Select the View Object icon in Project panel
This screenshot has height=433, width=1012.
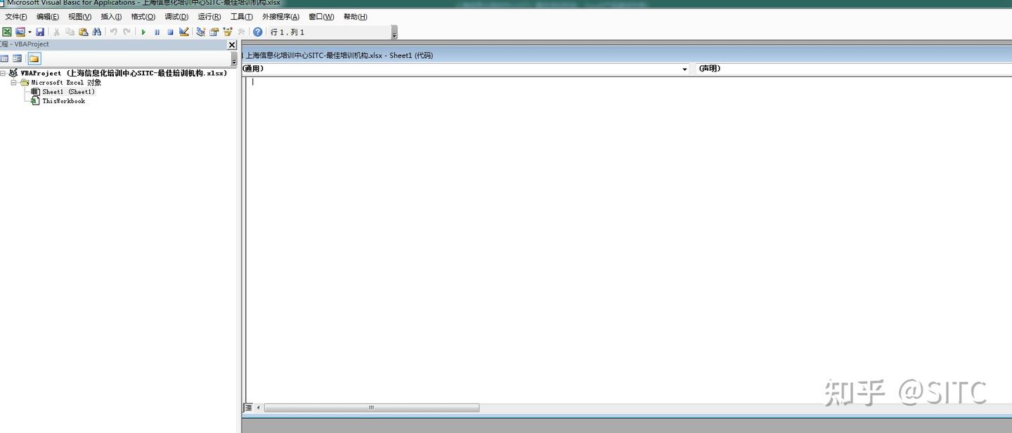point(17,58)
